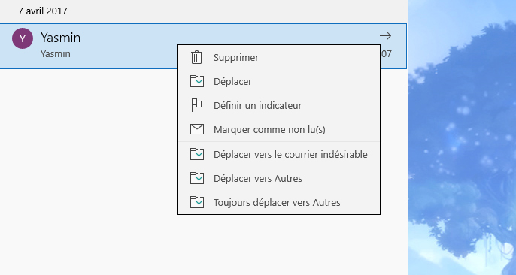Choose Déplacer vers le courrier indésirable

[279, 154]
